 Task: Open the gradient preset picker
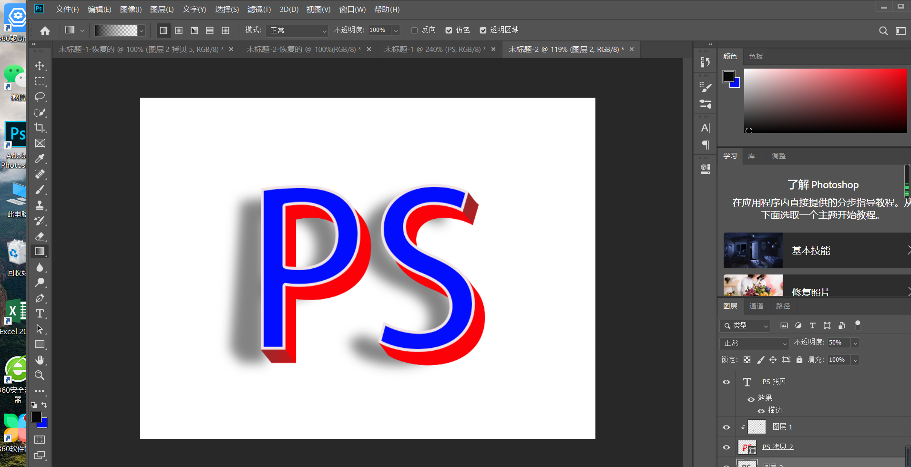tap(141, 30)
